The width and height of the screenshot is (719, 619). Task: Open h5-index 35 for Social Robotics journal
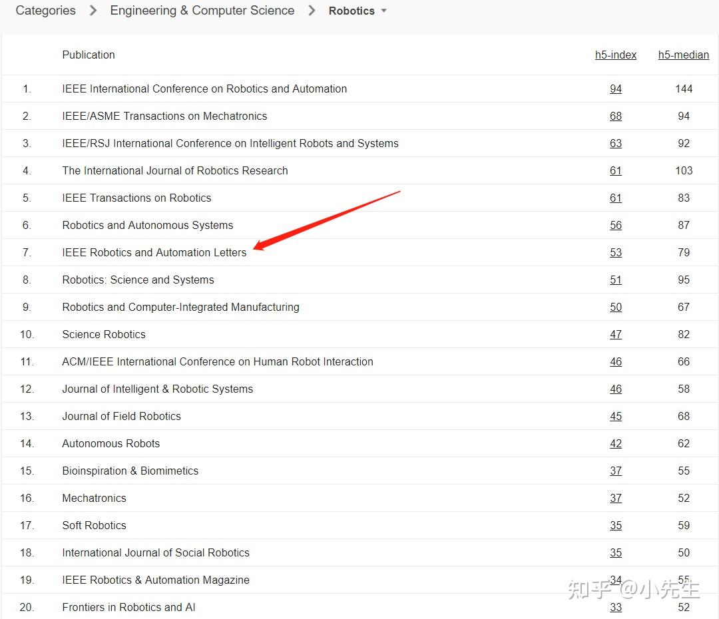tap(616, 552)
